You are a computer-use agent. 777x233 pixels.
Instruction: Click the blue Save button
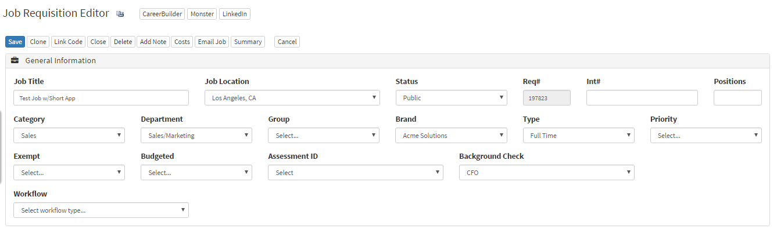tap(15, 42)
